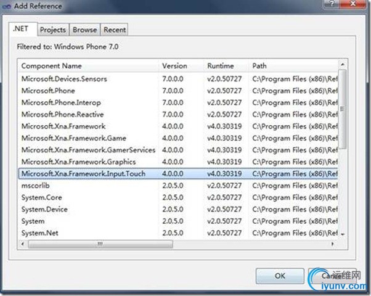
Task: Select Microsoft.Xna.Framework.GamerServices component
Action: [178, 150]
